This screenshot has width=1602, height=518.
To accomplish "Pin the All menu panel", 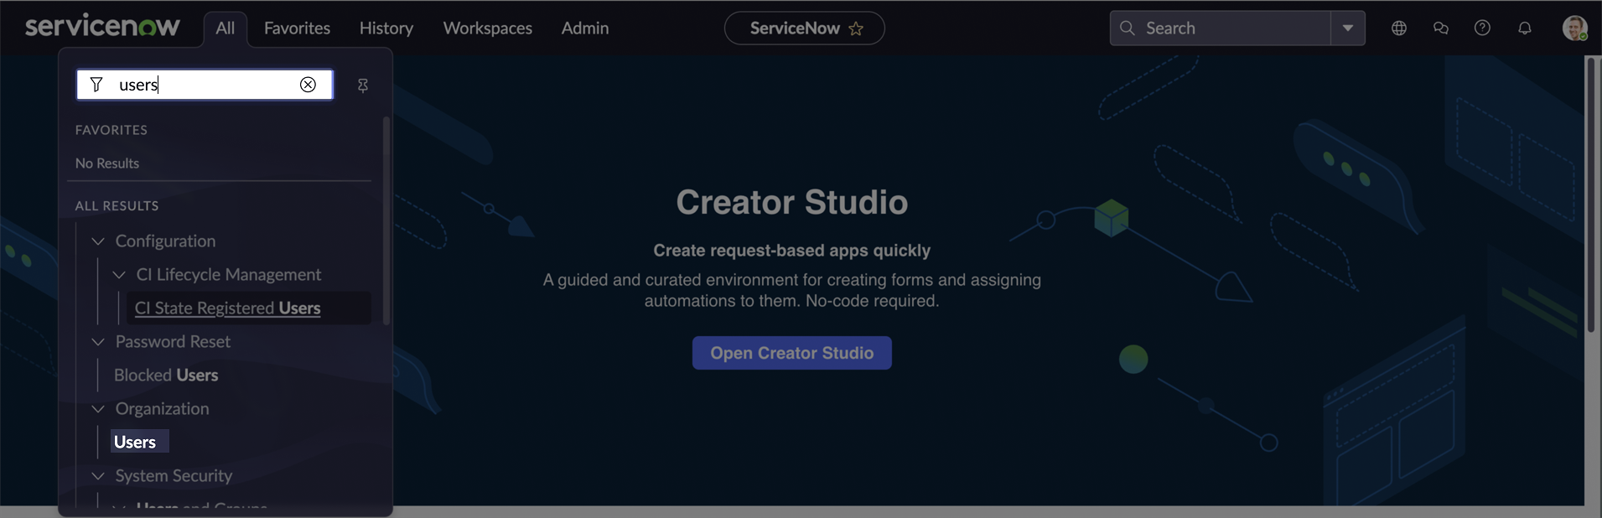I will coord(363,85).
